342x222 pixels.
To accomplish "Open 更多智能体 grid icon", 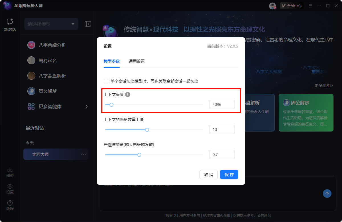I will pos(31,106).
